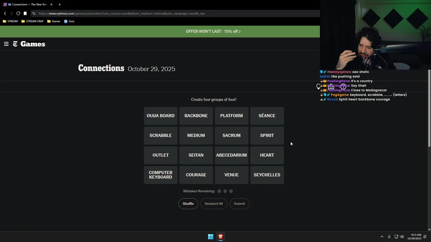Shuffle the word tiles
Screen dimensions: 431x242
click(188, 204)
